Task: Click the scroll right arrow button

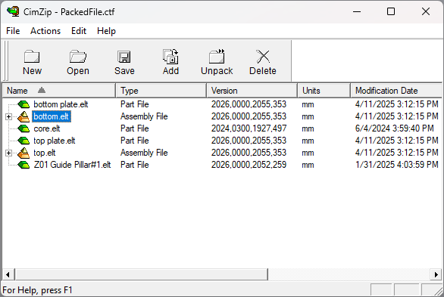Action: (436, 274)
